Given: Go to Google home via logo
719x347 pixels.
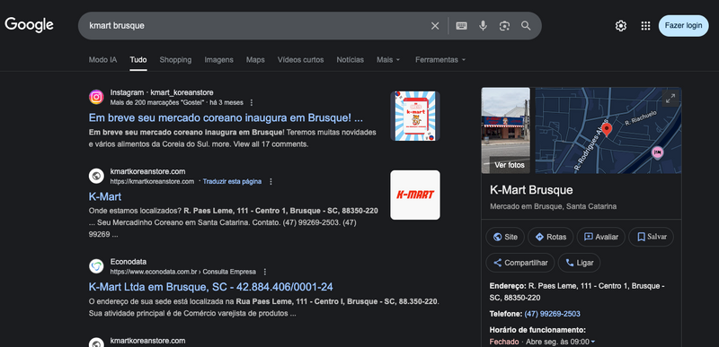Looking at the screenshot, I should [x=29, y=25].
